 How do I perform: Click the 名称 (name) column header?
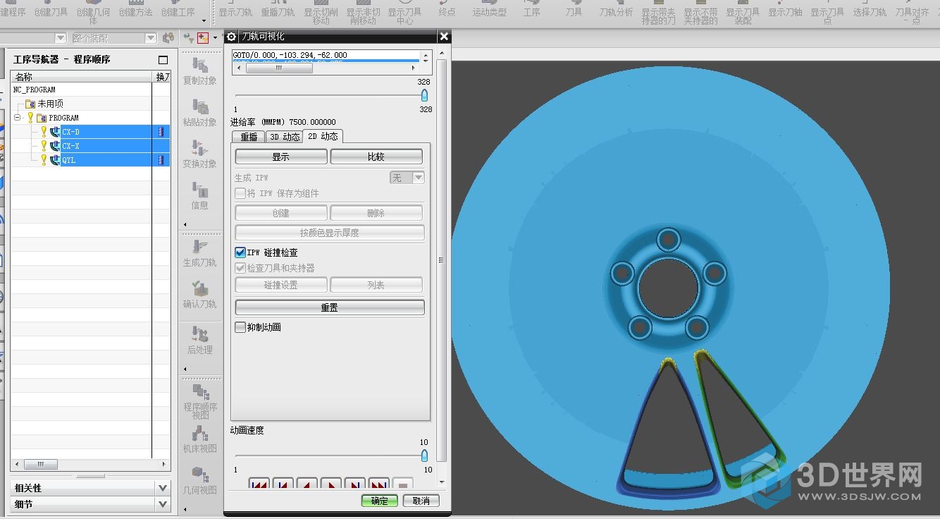[82, 76]
